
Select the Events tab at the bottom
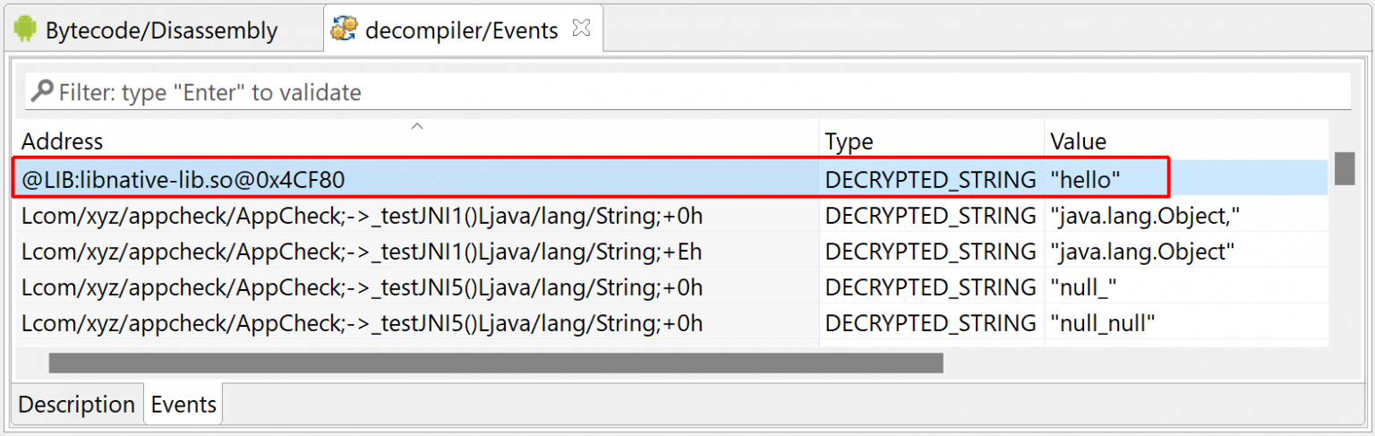(x=184, y=405)
